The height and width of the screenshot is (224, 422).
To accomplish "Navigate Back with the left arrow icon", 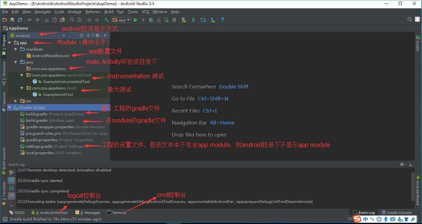I will (x=89, y=20).
